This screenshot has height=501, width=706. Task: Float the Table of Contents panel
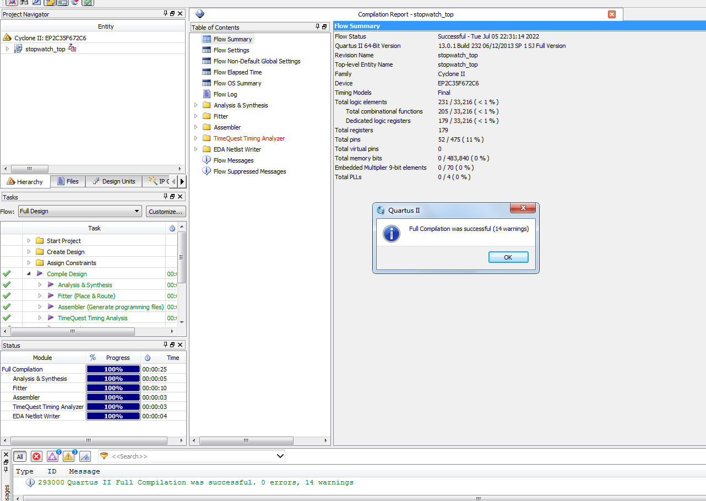[324, 26]
